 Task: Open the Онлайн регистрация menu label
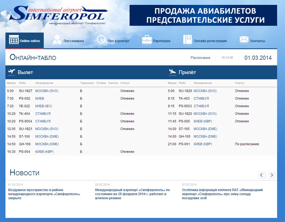(210, 41)
